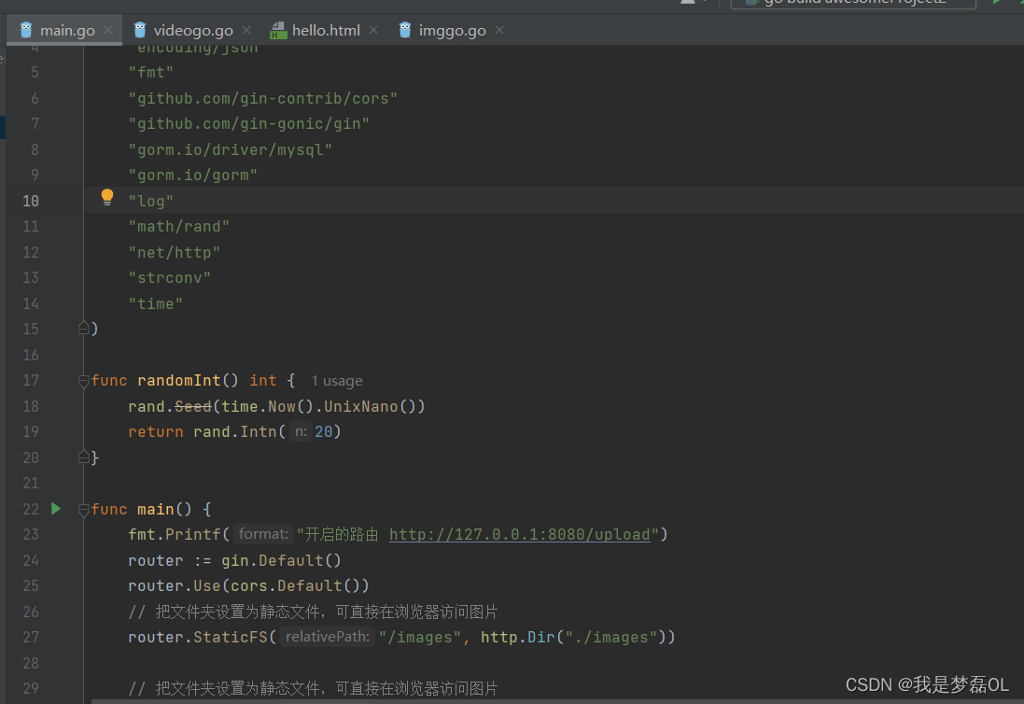Click the comment on line 26
This screenshot has width=1024, height=704.
[x=313, y=612]
